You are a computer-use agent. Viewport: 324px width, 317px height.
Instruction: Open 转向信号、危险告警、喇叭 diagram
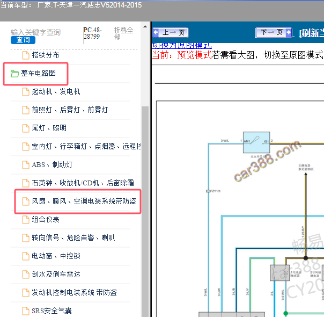tap(73, 237)
